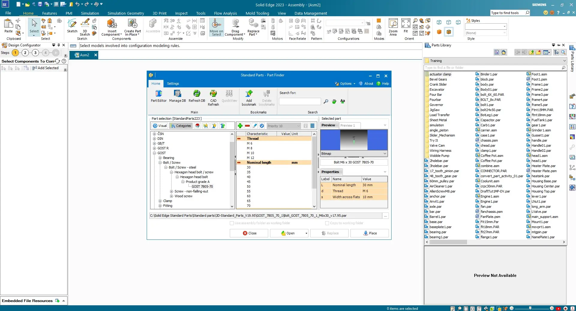576x311 pixels.
Task: Check the Copy to working folder box
Action: click(327, 223)
